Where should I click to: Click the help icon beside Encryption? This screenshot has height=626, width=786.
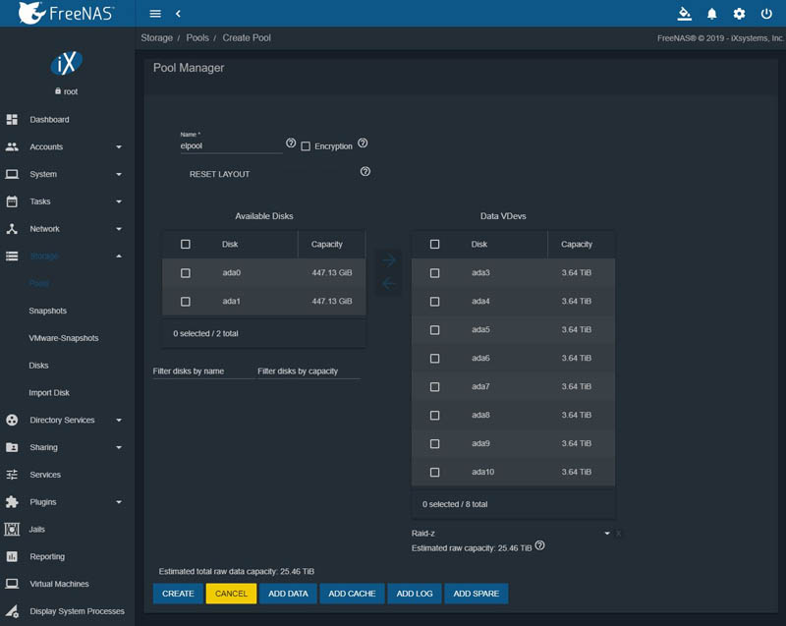[x=363, y=143]
